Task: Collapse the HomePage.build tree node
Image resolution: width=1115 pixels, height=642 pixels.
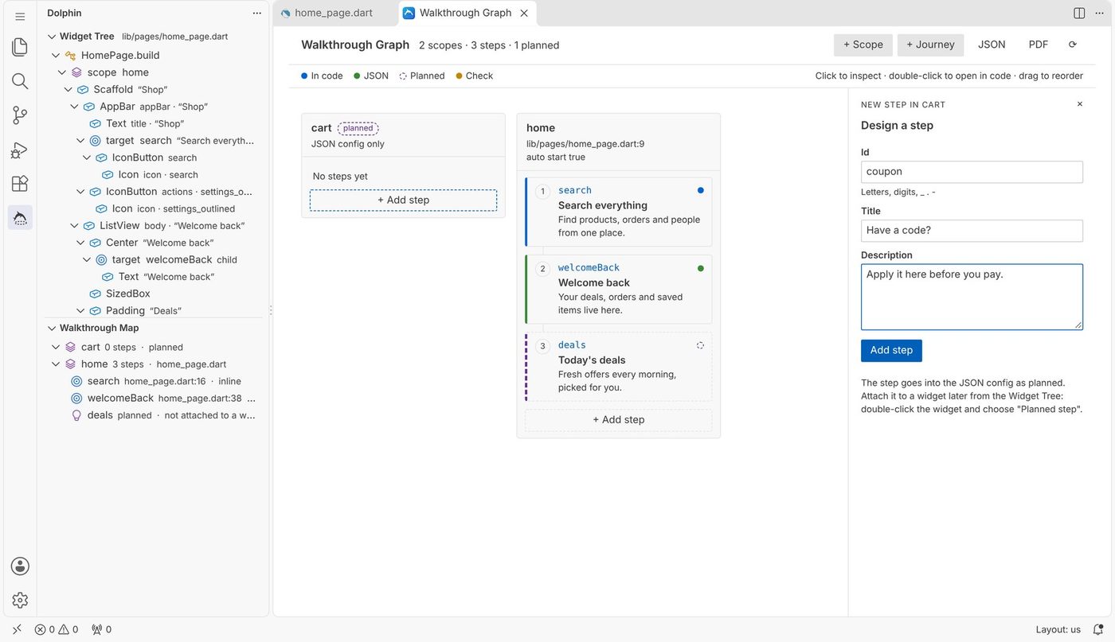Action: (x=56, y=55)
